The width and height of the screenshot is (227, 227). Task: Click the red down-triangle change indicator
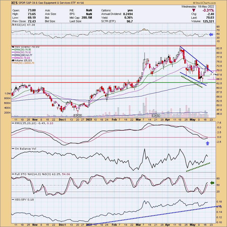tap(194, 10)
